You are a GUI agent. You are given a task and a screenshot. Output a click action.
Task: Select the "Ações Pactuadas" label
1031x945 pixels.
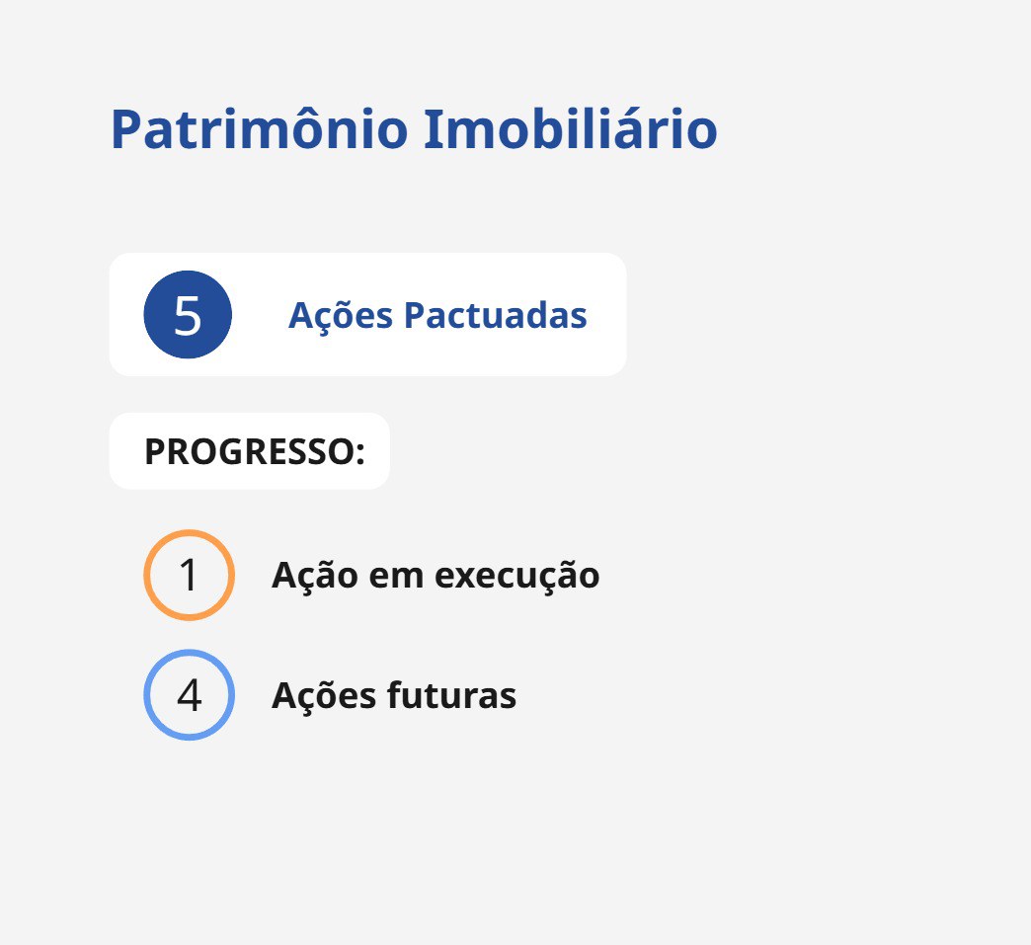[x=437, y=316]
